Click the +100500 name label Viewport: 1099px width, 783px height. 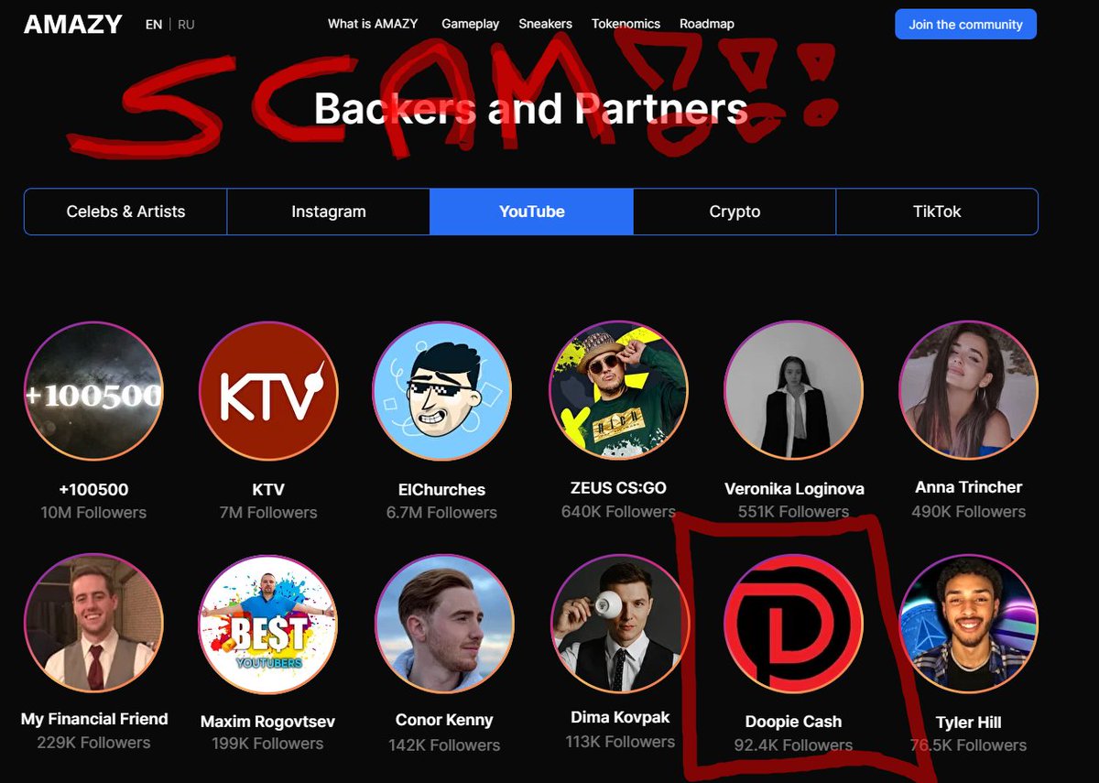point(93,490)
